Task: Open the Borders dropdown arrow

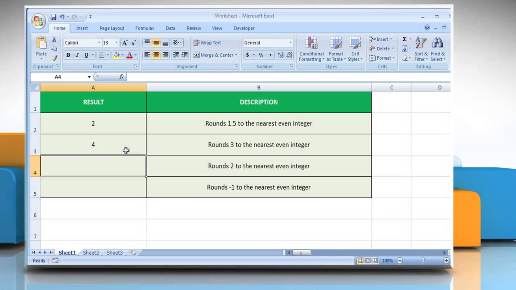Action: [x=107, y=55]
